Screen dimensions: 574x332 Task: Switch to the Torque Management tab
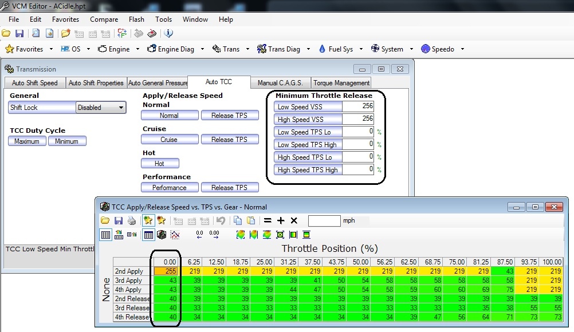[341, 83]
